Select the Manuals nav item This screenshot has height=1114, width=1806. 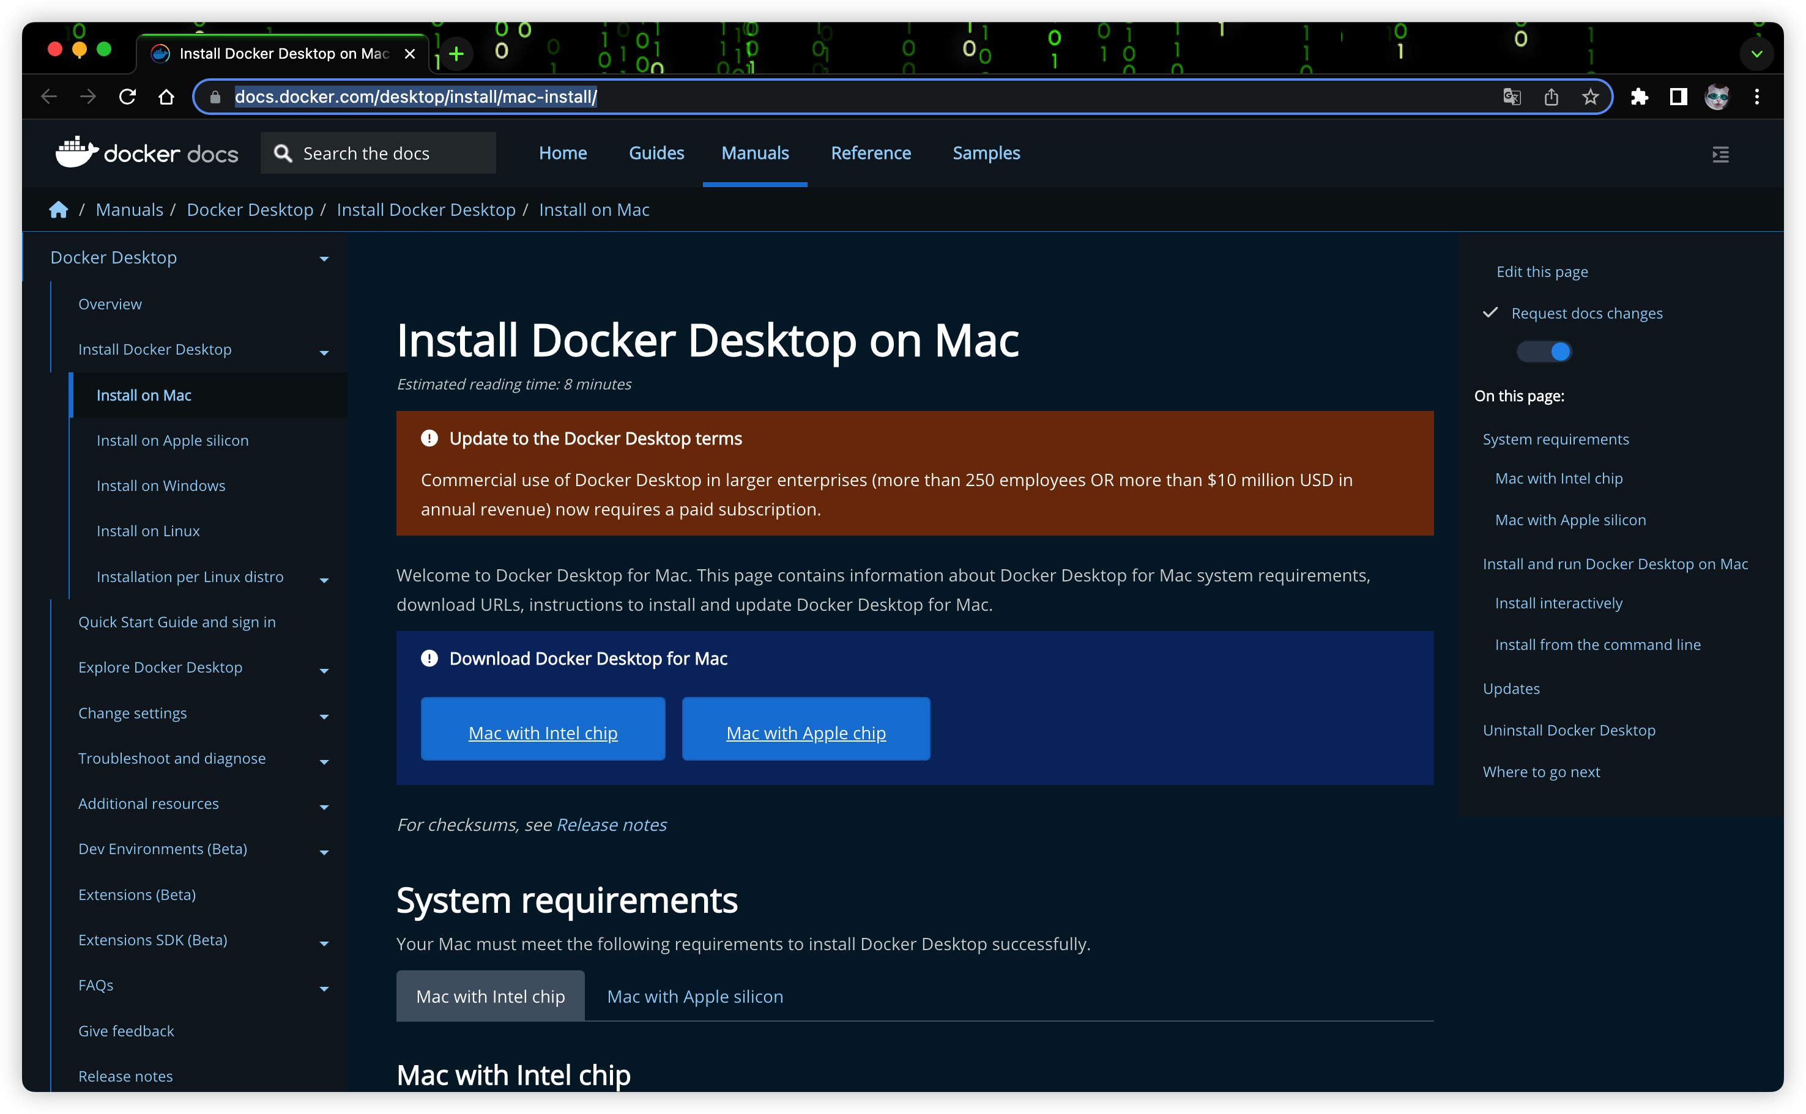point(755,152)
